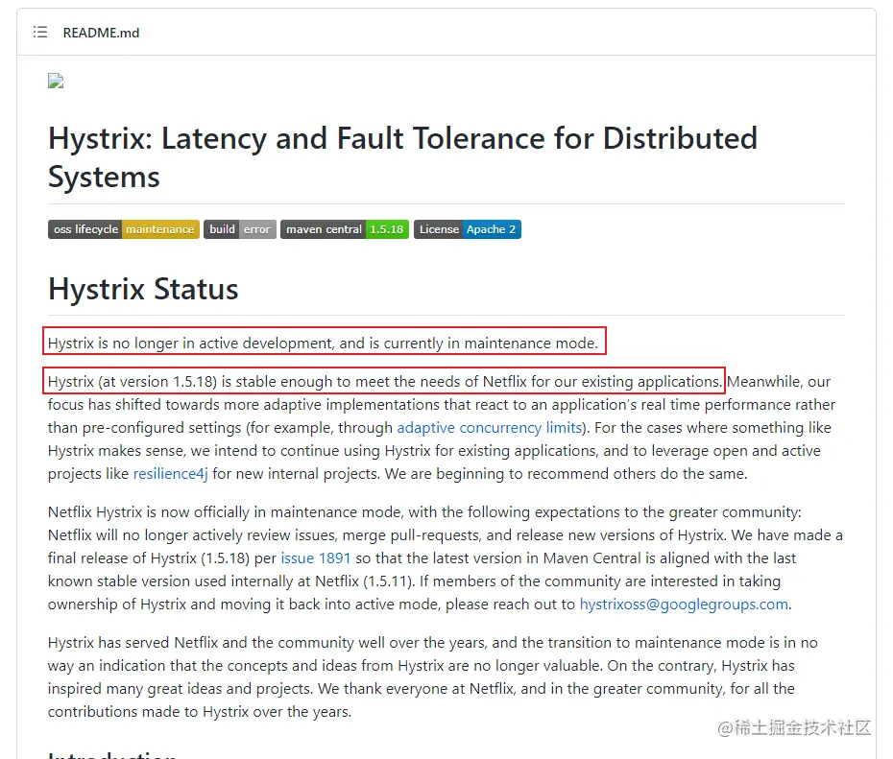Click the Hystrix Status heading
The height and width of the screenshot is (759, 893).
point(143,289)
